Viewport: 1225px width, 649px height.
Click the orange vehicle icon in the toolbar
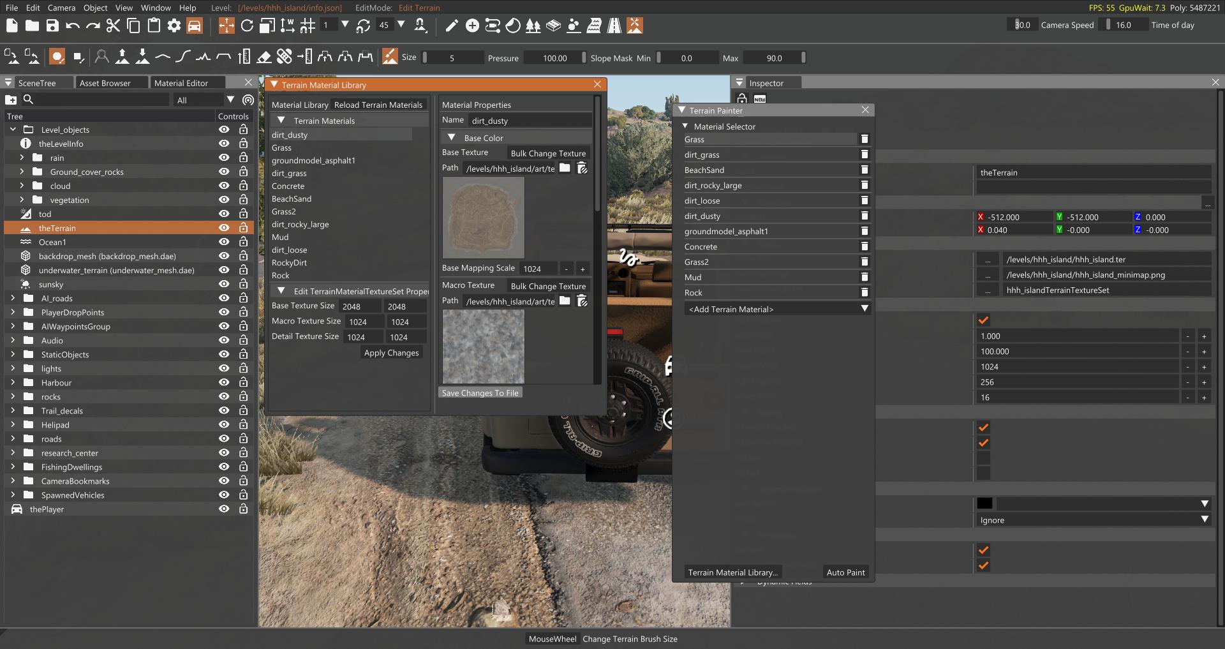tap(195, 26)
